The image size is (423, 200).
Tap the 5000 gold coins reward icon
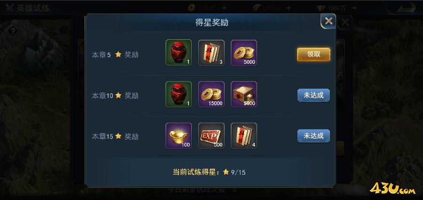244,52
